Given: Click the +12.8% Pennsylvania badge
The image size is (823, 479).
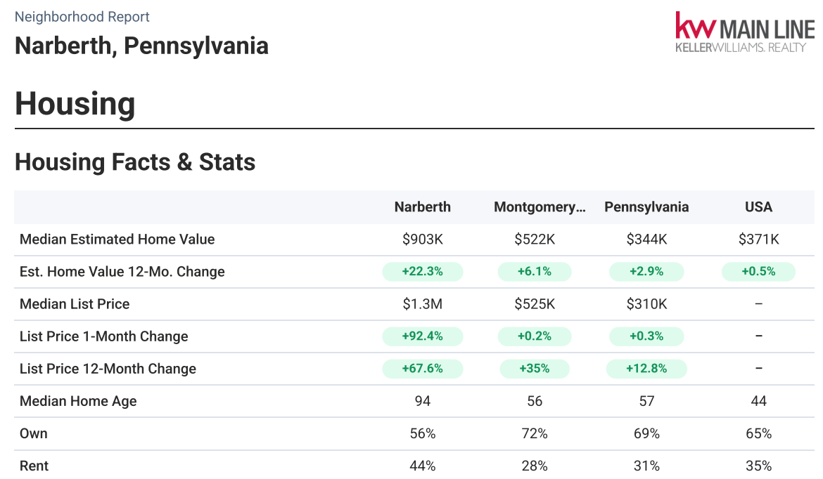Looking at the screenshot, I should (x=647, y=369).
